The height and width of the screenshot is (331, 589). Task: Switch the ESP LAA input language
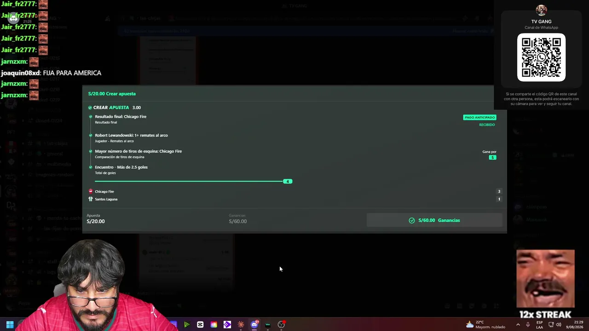pos(540,325)
